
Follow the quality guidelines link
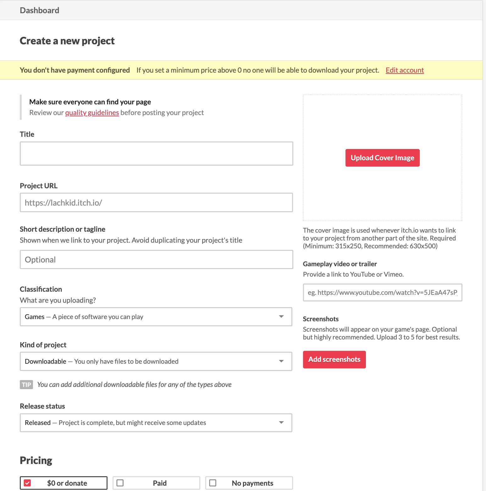[92, 113]
